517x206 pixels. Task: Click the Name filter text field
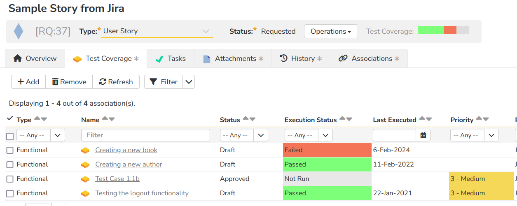(x=145, y=135)
